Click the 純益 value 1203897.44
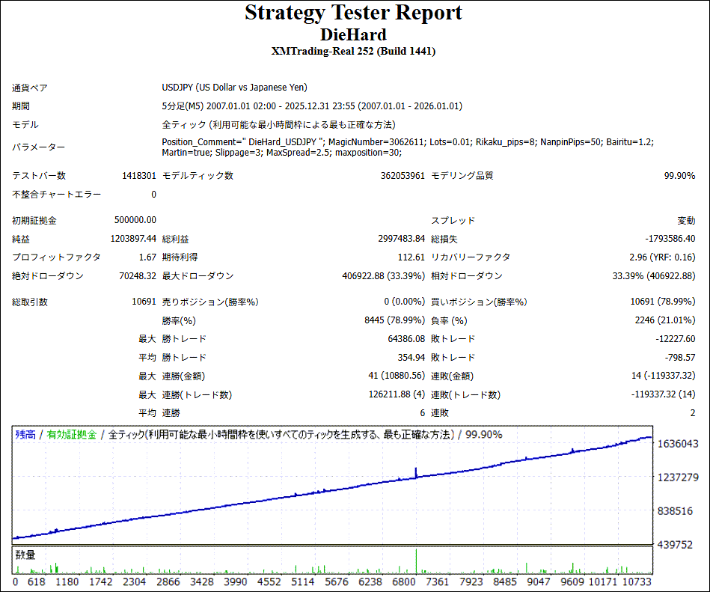 click(x=131, y=239)
